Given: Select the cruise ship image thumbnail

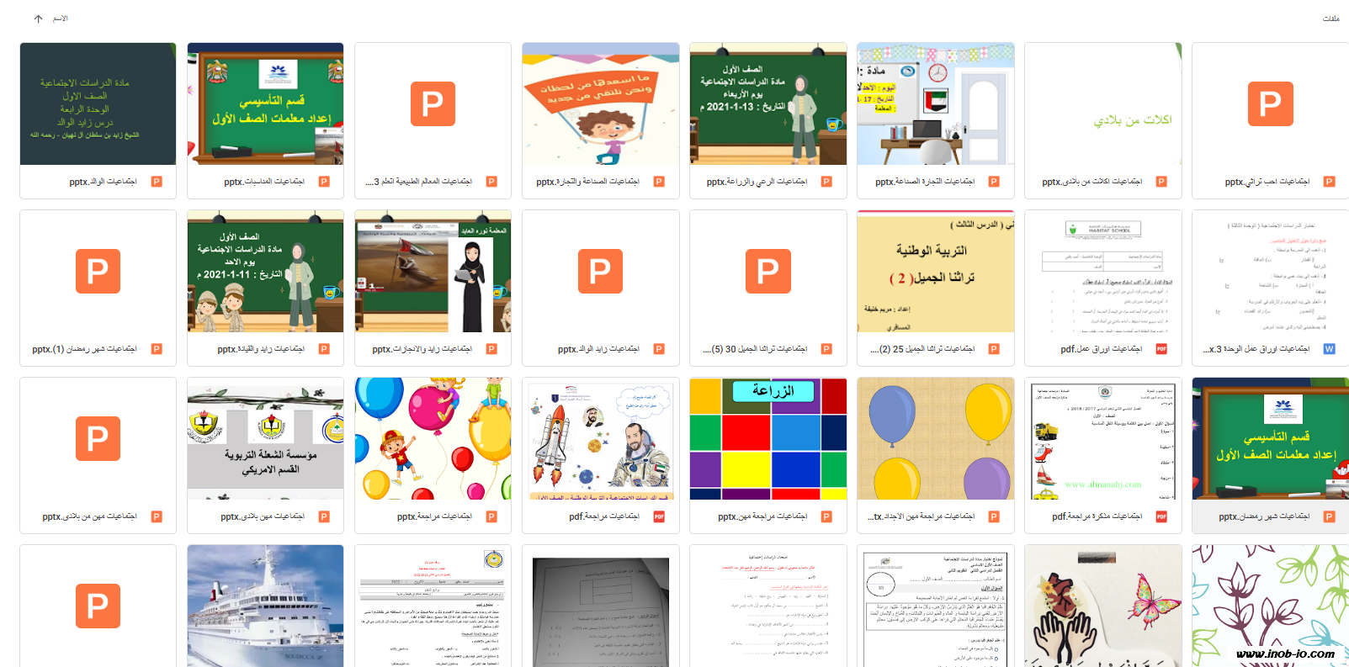Looking at the screenshot, I should tap(266, 606).
